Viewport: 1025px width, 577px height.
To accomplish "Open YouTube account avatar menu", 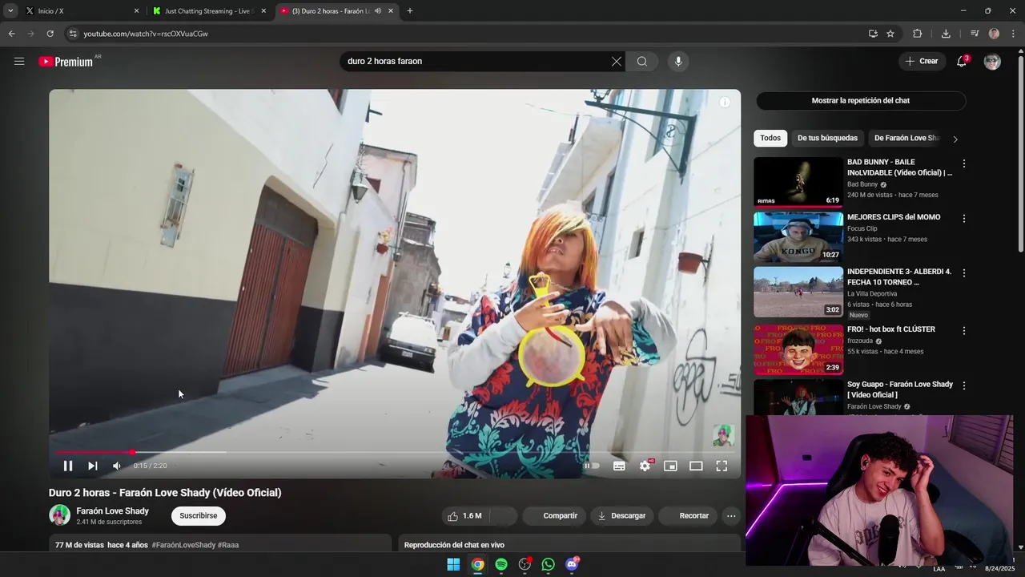I will pos(992,62).
